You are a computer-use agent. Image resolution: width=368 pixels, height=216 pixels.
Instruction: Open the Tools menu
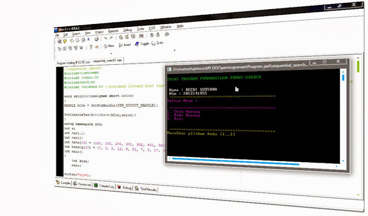coord(140,29)
